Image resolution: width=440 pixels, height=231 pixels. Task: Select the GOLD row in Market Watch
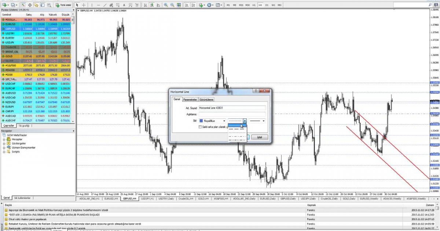(37, 56)
